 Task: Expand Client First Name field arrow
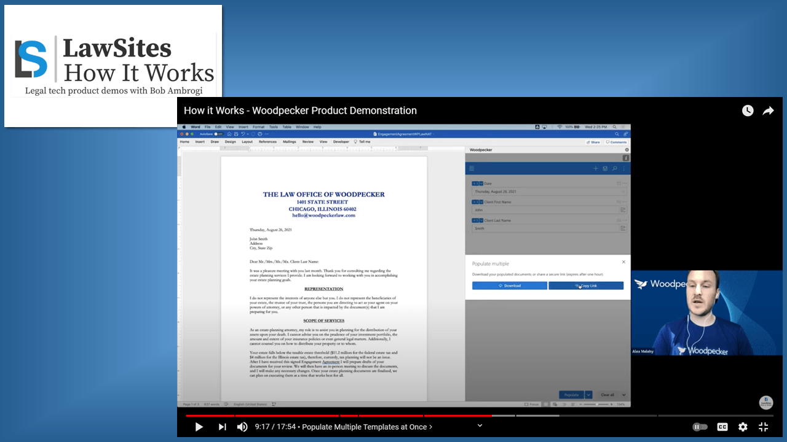coord(481,202)
